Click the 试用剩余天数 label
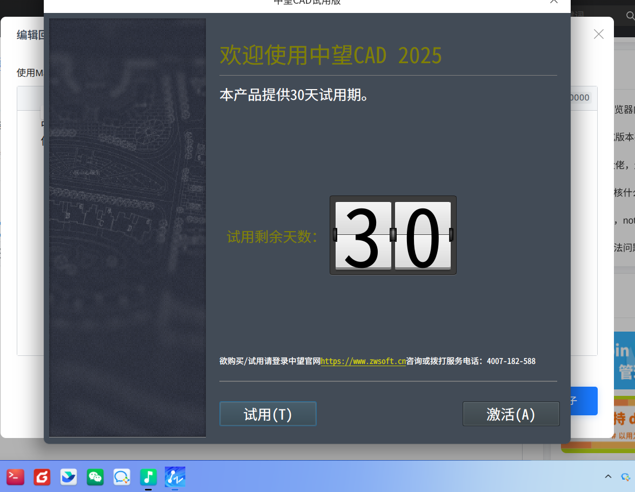 pos(272,237)
